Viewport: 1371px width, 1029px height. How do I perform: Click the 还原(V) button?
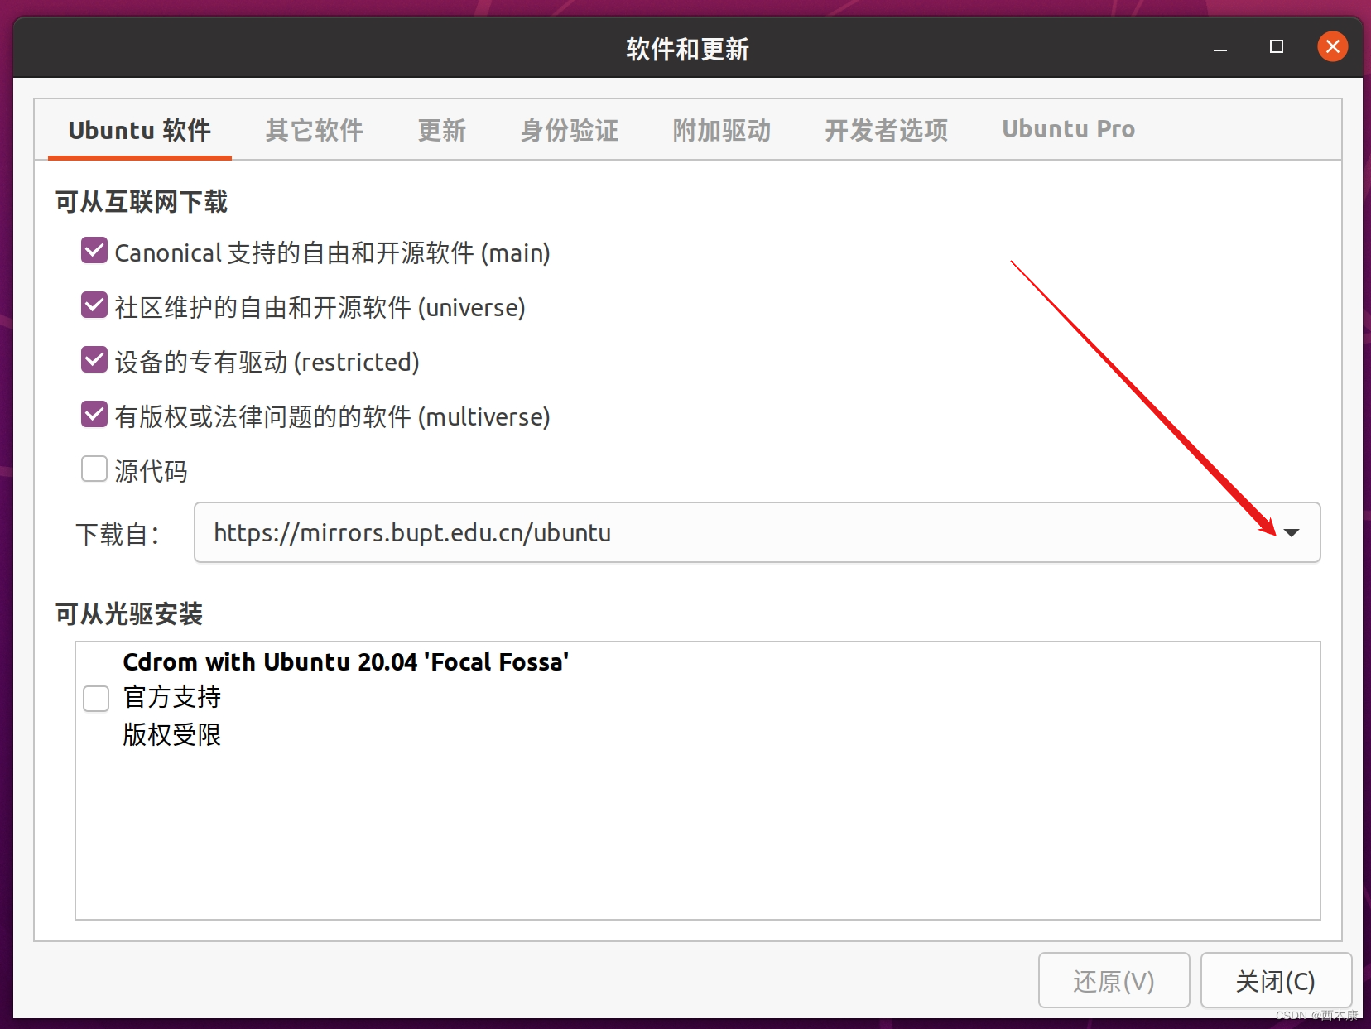[1114, 981]
